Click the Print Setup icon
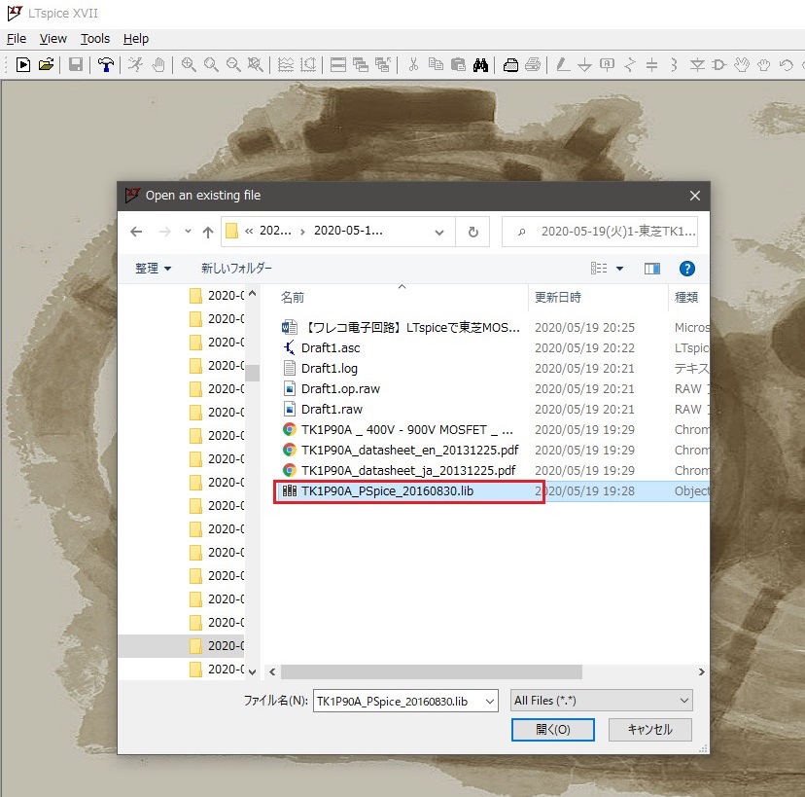Image resolution: width=805 pixels, height=797 pixels. [x=510, y=65]
